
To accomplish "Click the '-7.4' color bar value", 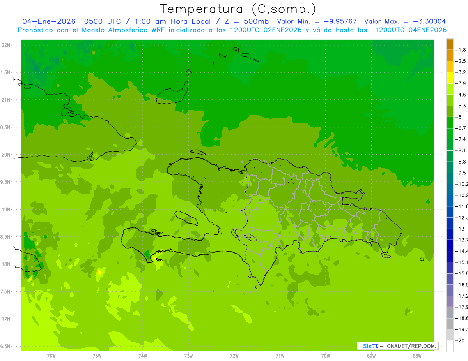I will 461,139.
